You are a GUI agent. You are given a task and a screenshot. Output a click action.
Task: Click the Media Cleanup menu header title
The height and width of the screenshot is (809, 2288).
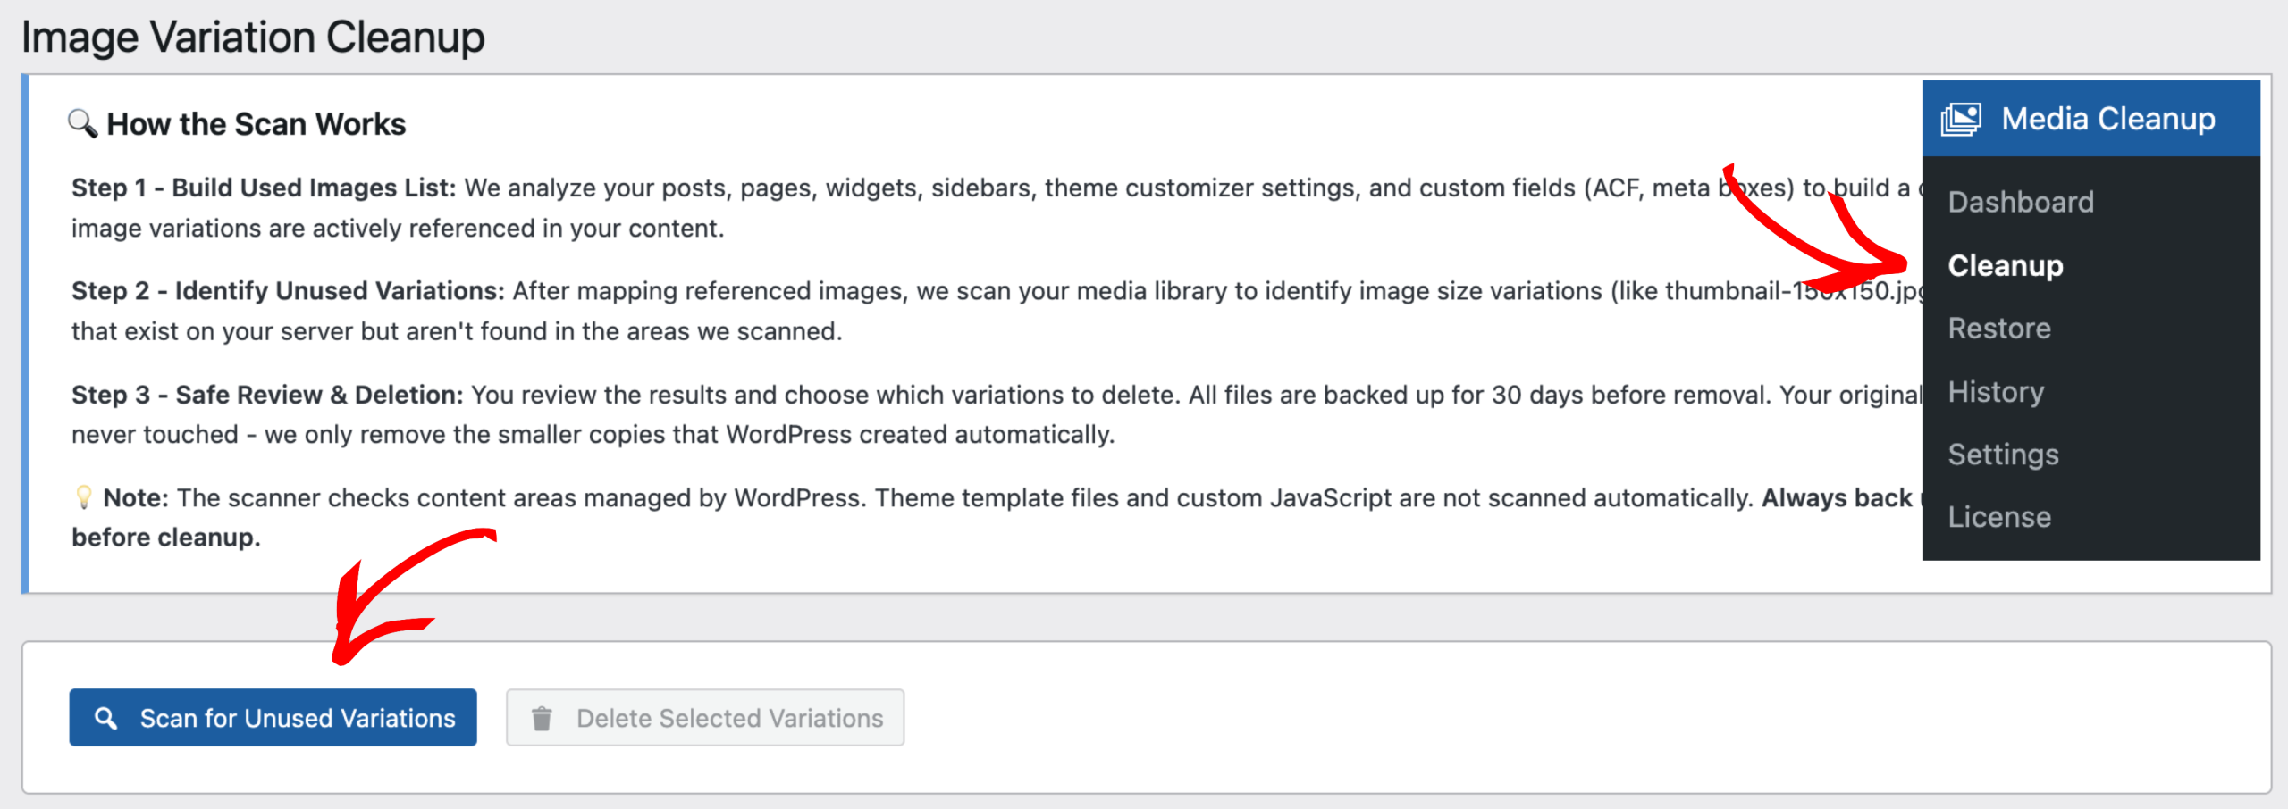pyautogui.click(x=2107, y=119)
